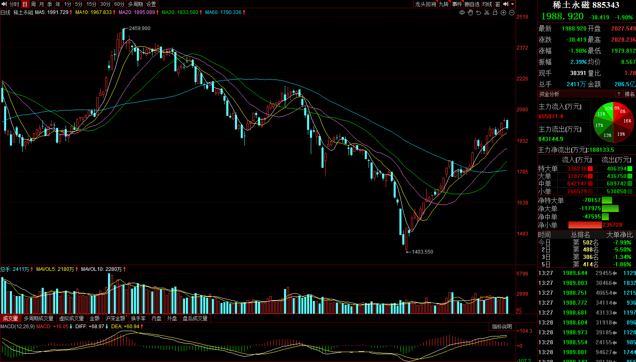Click the arrow-to-bar icon near 窗 button

coord(506,4)
